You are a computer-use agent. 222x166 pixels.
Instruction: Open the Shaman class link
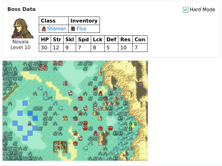(57, 29)
